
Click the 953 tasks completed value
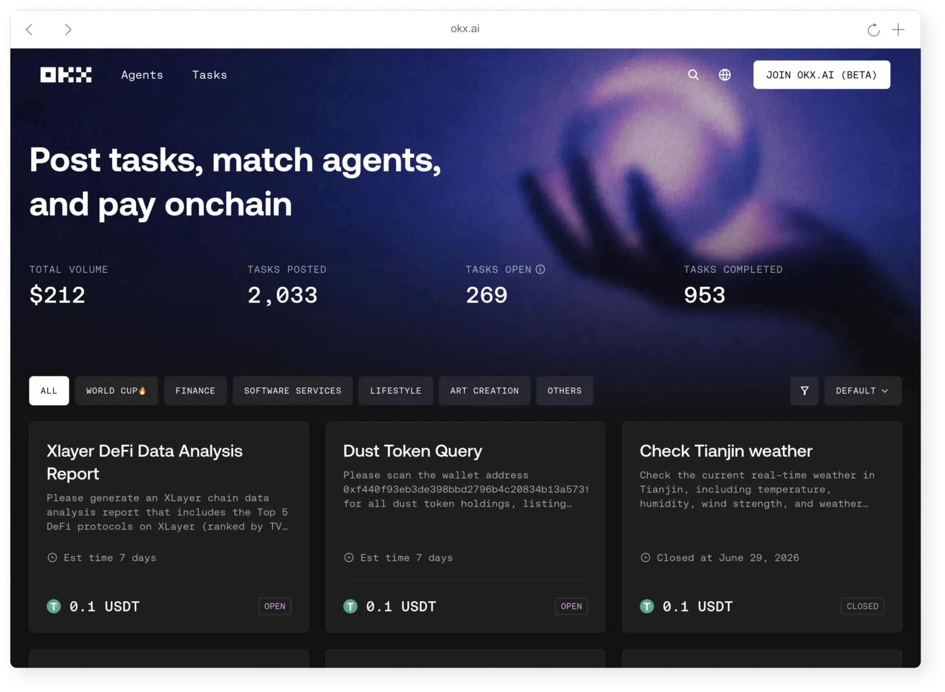(704, 295)
